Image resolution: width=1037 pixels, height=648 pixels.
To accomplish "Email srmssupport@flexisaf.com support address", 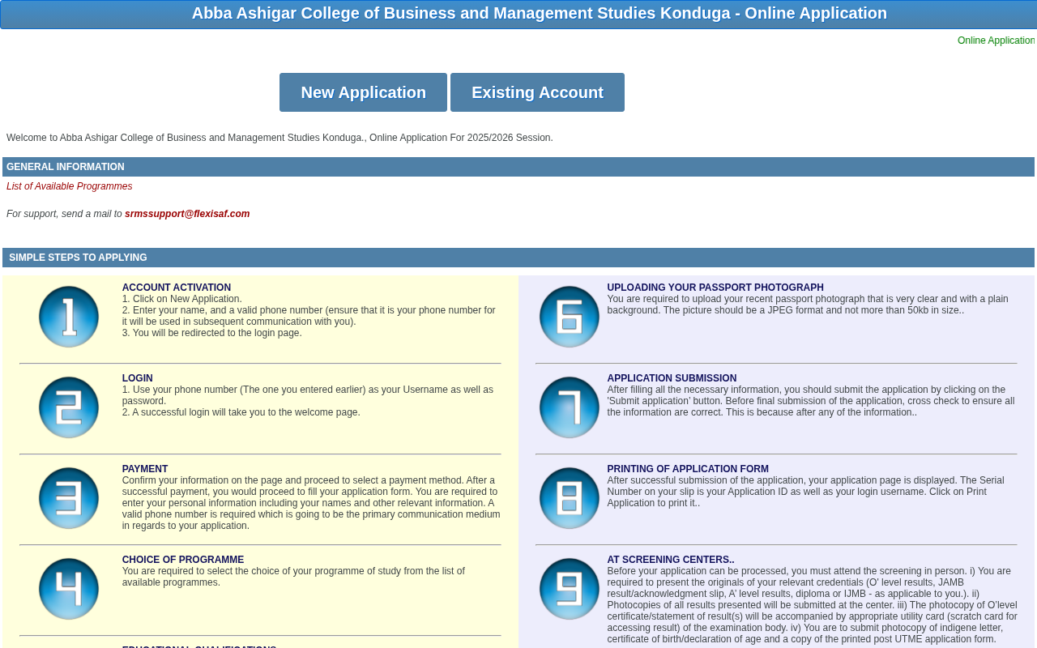I will [x=187, y=214].
